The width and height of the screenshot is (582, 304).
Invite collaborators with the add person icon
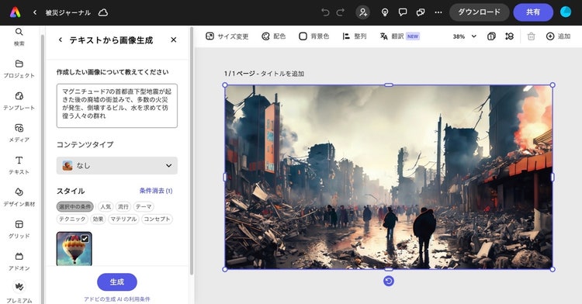pyautogui.click(x=362, y=12)
